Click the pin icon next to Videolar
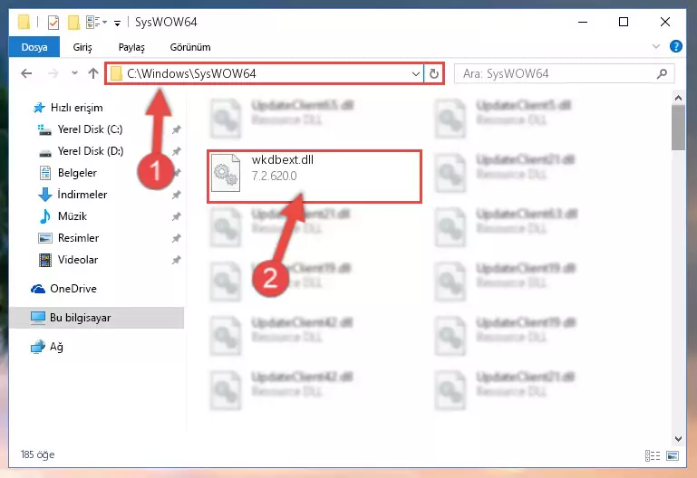 [177, 260]
